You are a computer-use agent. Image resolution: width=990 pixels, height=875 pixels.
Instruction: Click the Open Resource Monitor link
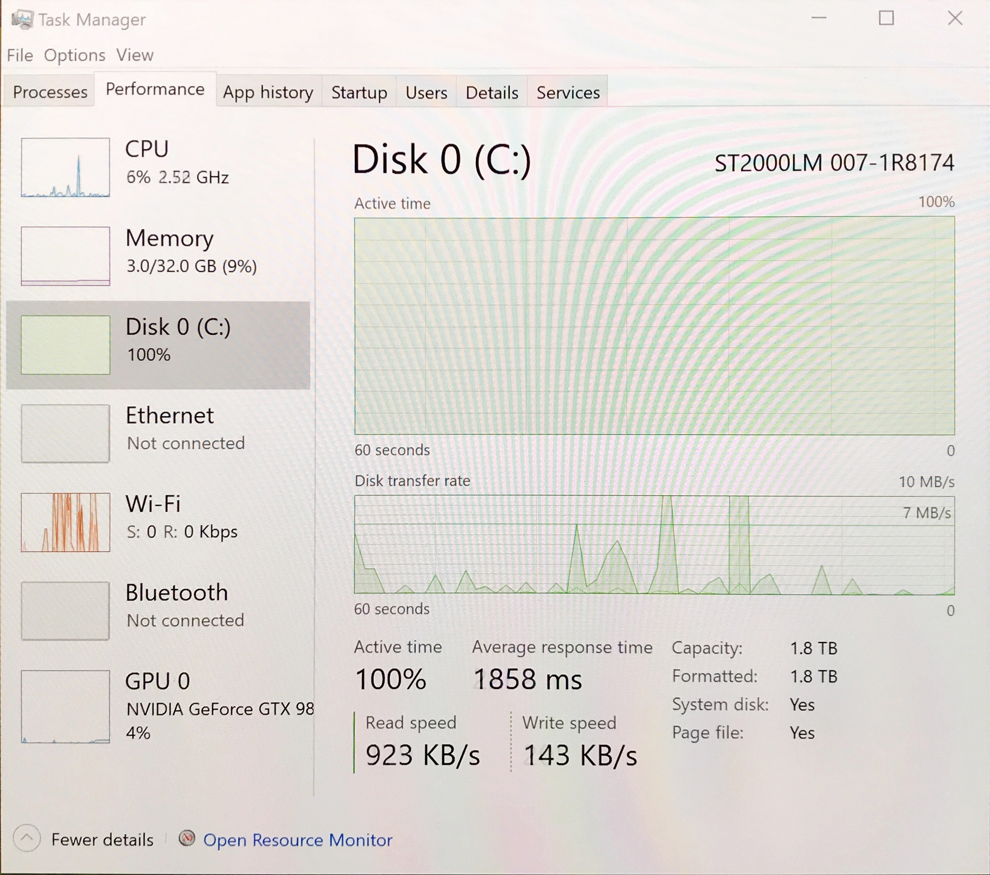tap(297, 839)
